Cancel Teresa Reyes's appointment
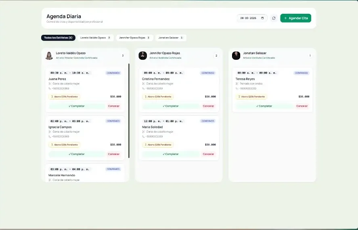The width and height of the screenshot is (358, 230). pos(302,106)
